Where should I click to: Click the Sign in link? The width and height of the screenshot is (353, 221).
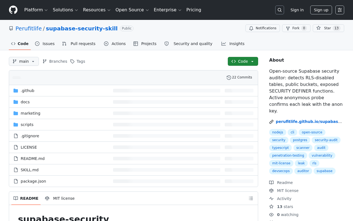297,10
